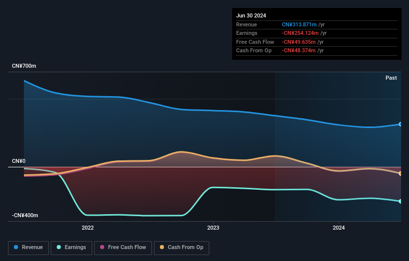Select the Earnings endpoint marker on teal line
The width and height of the screenshot is (409, 261).
click(401, 201)
